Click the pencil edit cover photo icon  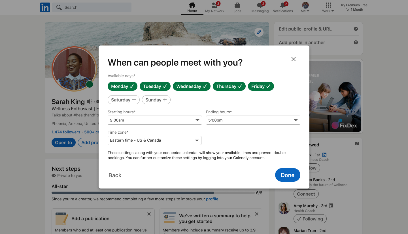[x=259, y=32]
